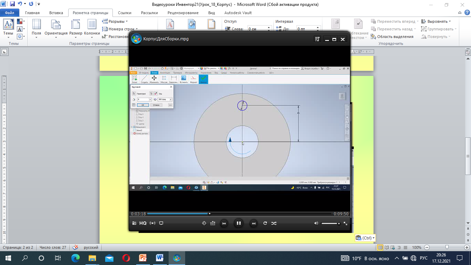Click русский language in status bar
The height and width of the screenshot is (265, 471).
(x=91, y=247)
